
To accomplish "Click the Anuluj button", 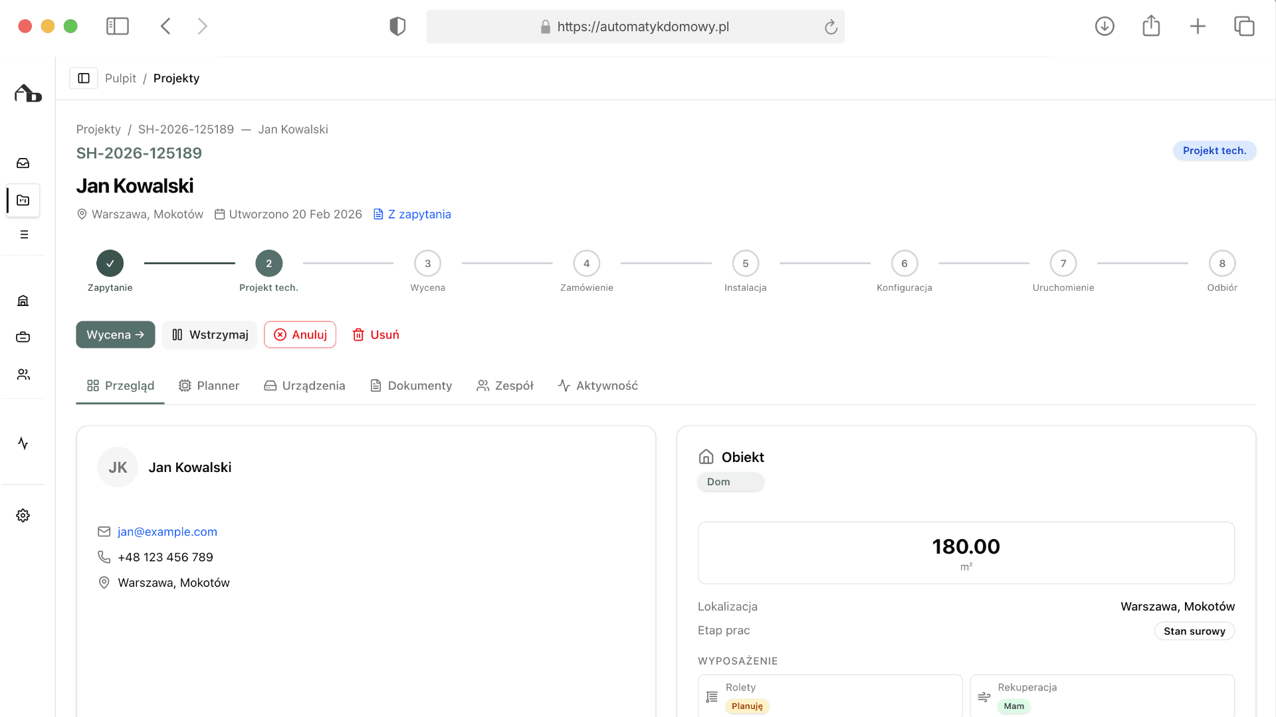I will click(300, 335).
